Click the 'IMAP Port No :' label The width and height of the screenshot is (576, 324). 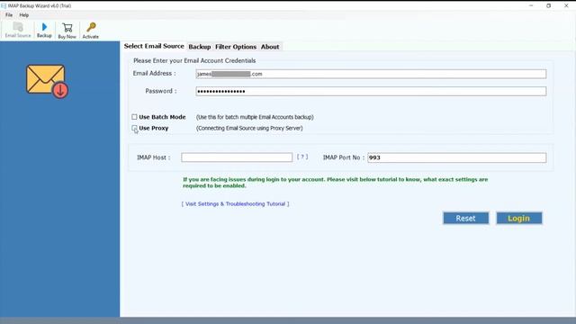(x=344, y=157)
